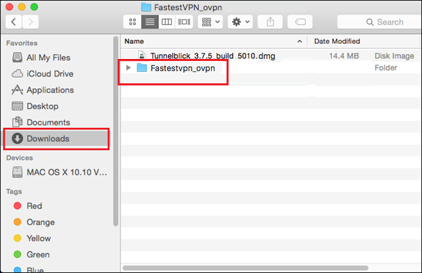The height and width of the screenshot is (273, 422).
Task: Go forward with the right chevron button
Action: (30, 22)
